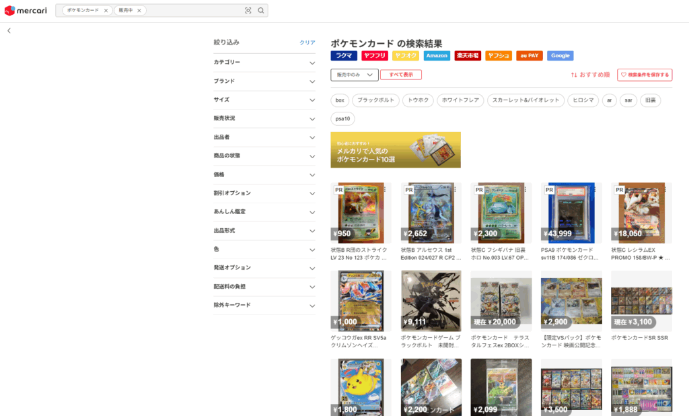
Task: Search on ヤフフリ
Action: (x=375, y=56)
